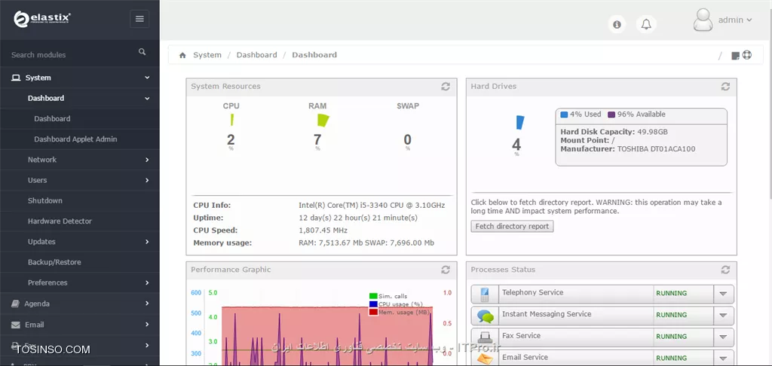Expand the Preferences submenu arrow
Screen dimensions: 772x366
pyautogui.click(x=147, y=283)
